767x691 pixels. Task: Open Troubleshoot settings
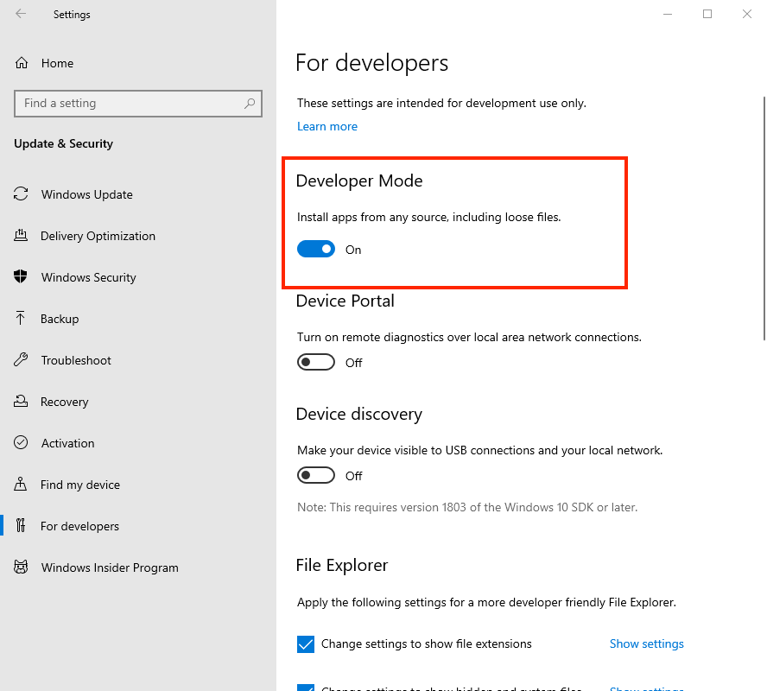coord(76,360)
